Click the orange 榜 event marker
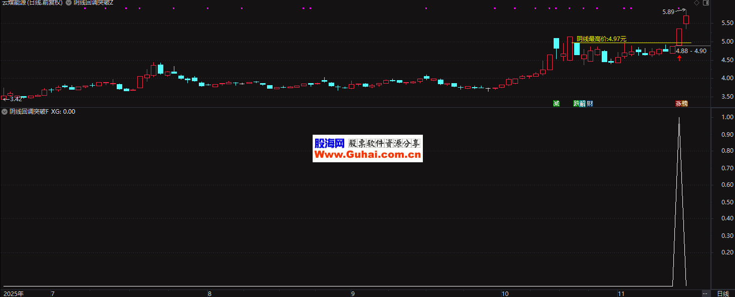Image resolution: width=735 pixels, height=297 pixels. (684, 104)
